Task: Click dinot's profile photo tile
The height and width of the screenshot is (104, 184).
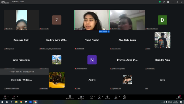Action: (x=162, y=40)
